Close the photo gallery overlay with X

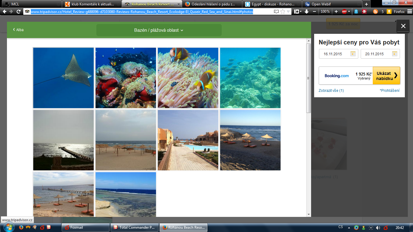click(403, 26)
